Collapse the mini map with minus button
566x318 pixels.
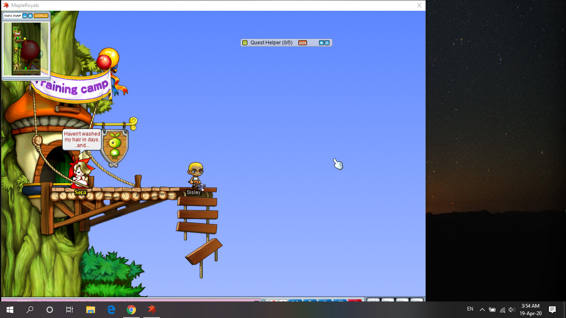[25, 16]
